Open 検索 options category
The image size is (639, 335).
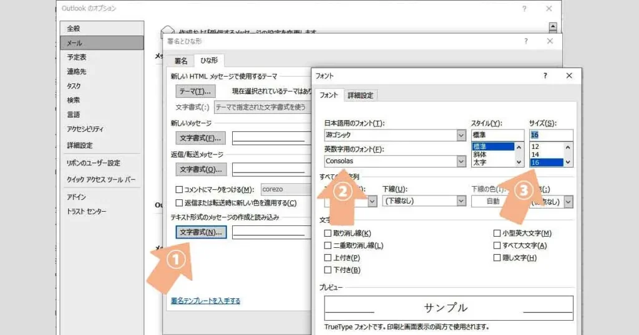pos(102,100)
